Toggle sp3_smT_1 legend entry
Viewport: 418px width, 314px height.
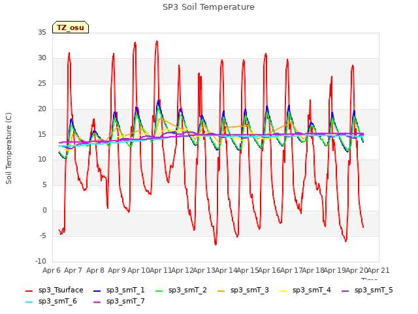(x=119, y=290)
